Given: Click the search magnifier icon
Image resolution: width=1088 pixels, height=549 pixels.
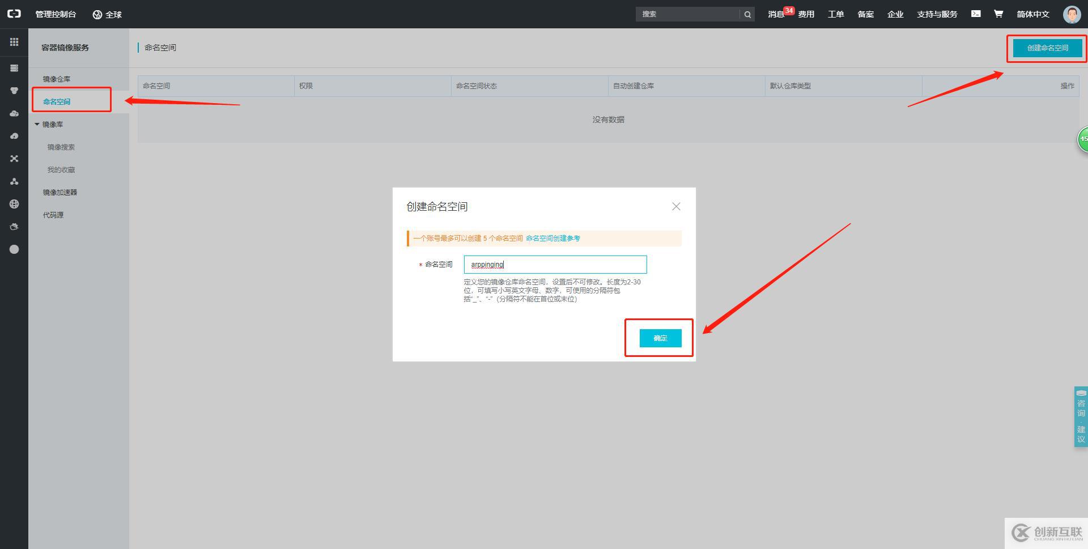Looking at the screenshot, I should click(747, 14).
